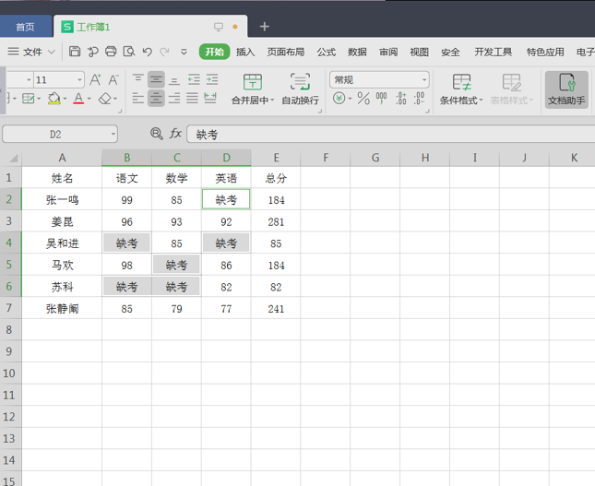Increase decimal places
The image size is (595, 486).
(400, 99)
